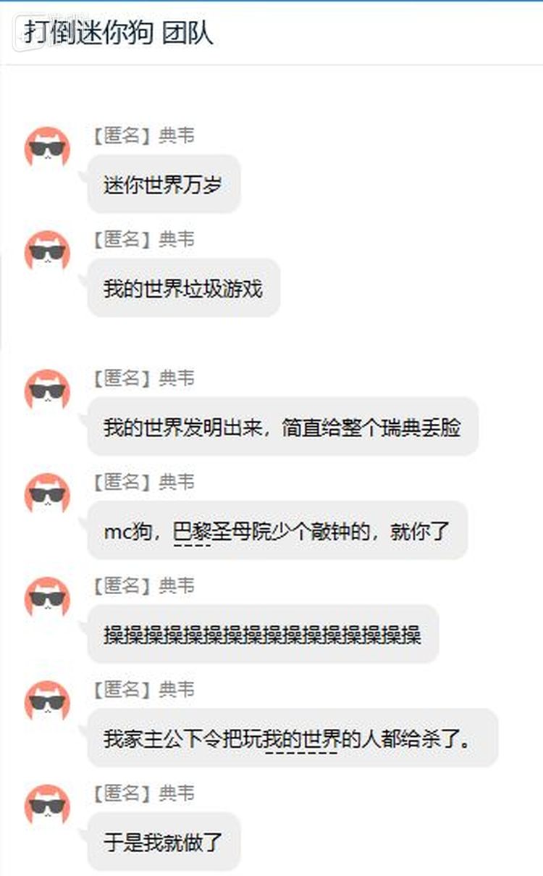The image size is (543, 876).
Task: Click sender name above 我的世界垃圾游戏
Action: (143, 239)
